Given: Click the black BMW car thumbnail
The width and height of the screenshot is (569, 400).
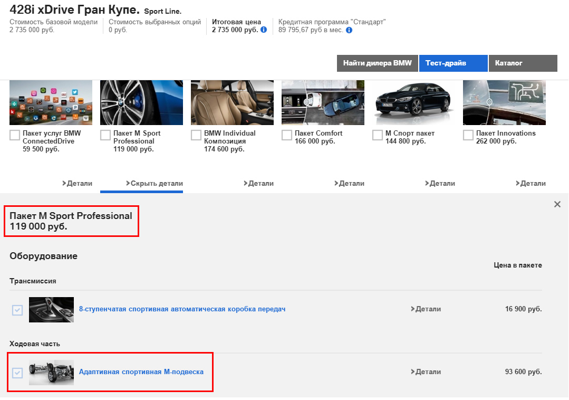Looking at the screenshot, I should (x=413, y=103).
